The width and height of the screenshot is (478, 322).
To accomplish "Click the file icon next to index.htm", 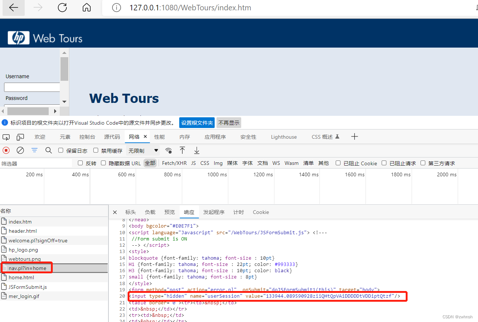I will [4, 221].
